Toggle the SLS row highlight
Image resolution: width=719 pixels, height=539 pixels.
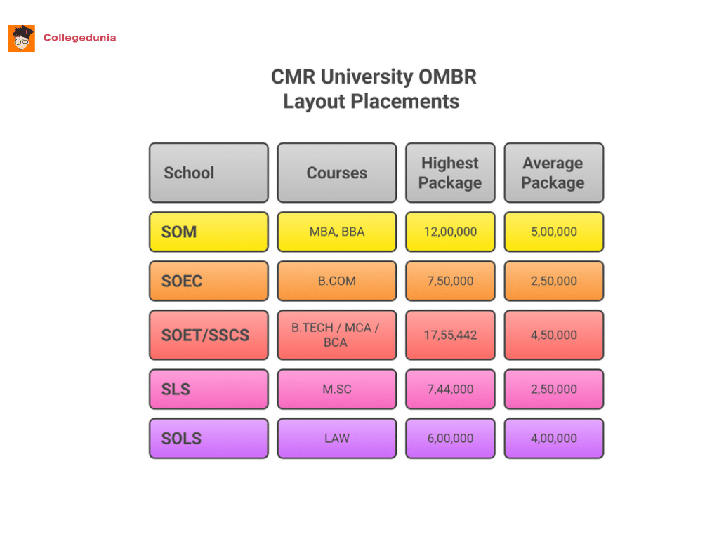(x=208, y=389)
